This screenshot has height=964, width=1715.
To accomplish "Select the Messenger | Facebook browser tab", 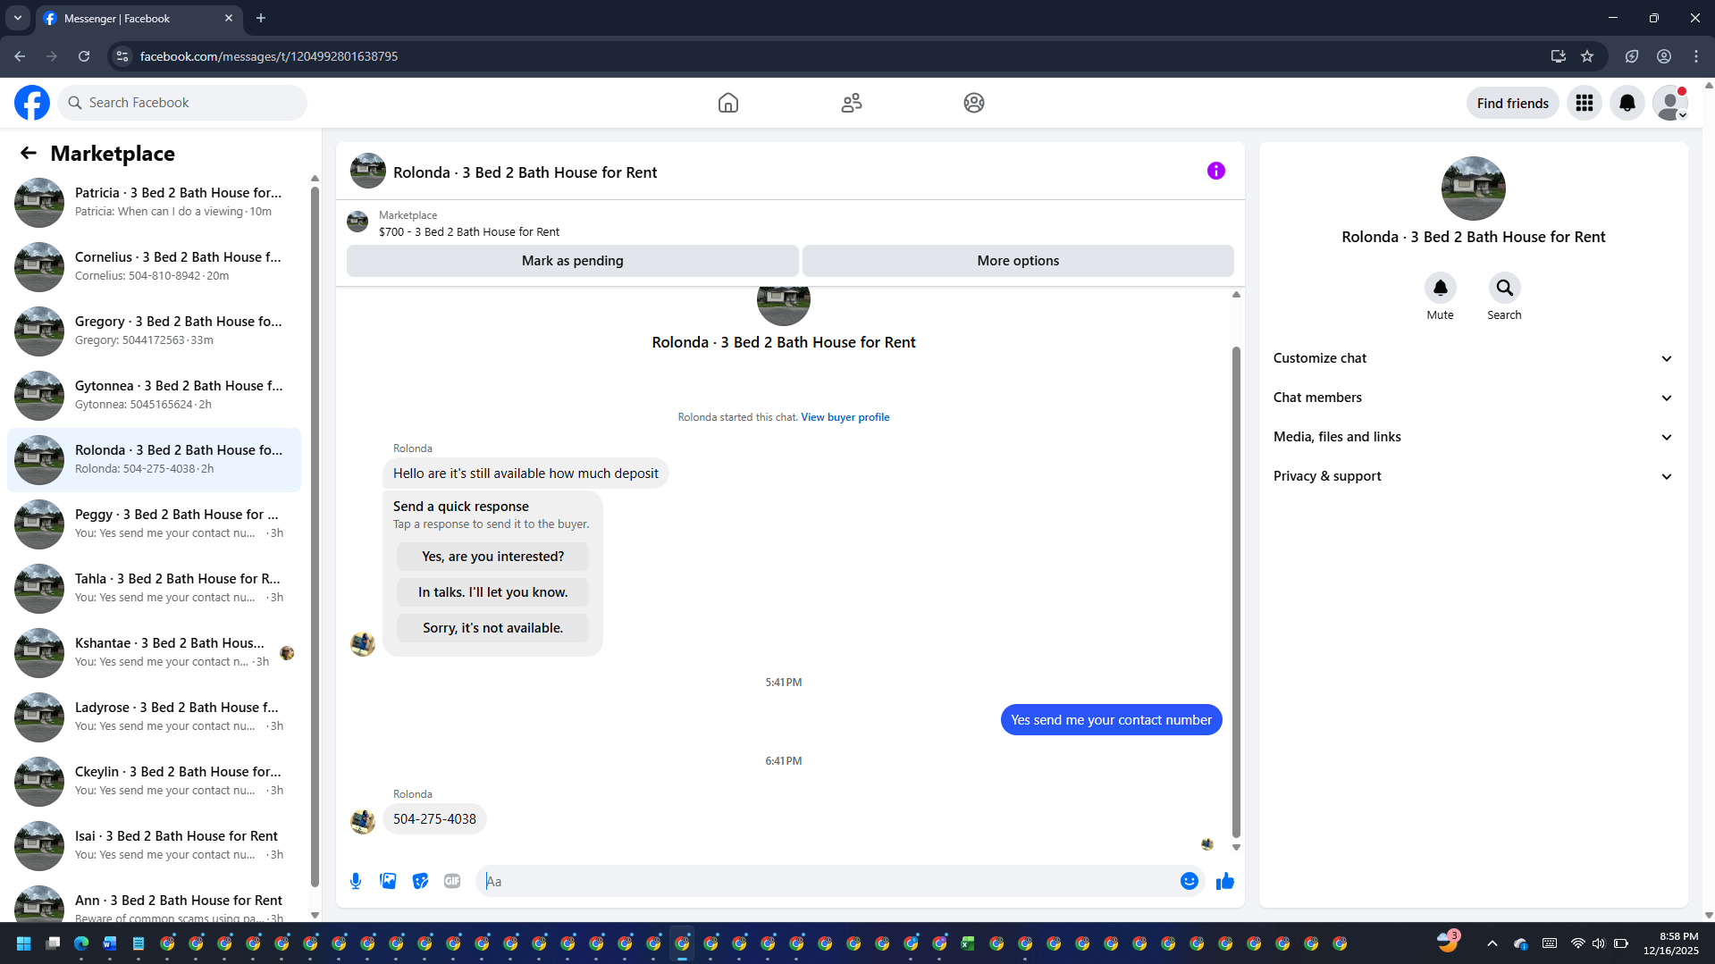I will click(139, 18).
